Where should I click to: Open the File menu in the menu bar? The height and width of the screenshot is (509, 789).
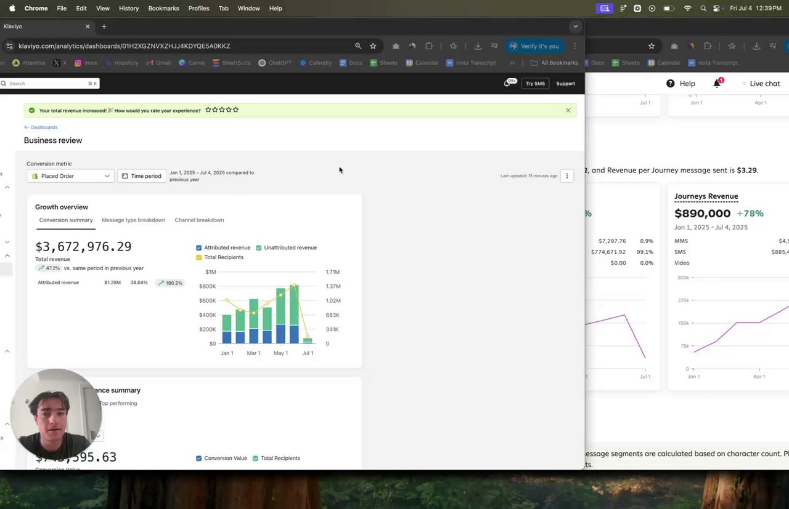[62, 8]
